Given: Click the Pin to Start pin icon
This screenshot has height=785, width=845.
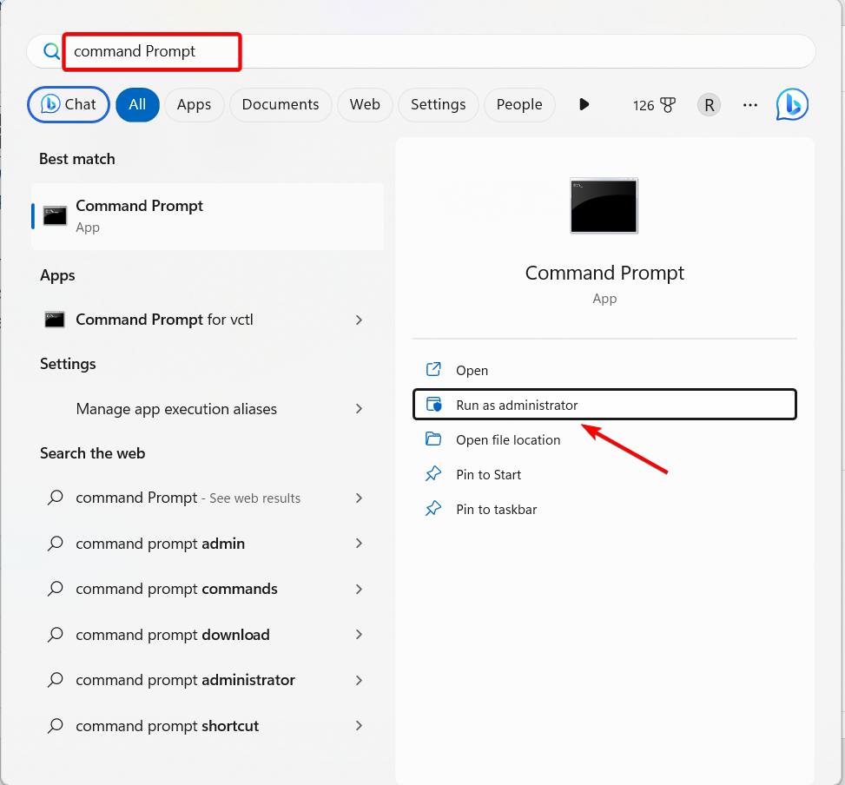Looking at the screenshot, I should [434, 474].
